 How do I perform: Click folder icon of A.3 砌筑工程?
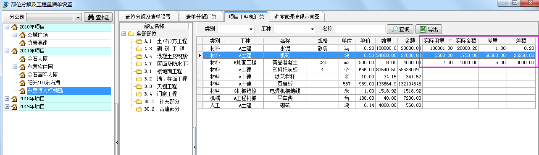click(x=139, y=49)
